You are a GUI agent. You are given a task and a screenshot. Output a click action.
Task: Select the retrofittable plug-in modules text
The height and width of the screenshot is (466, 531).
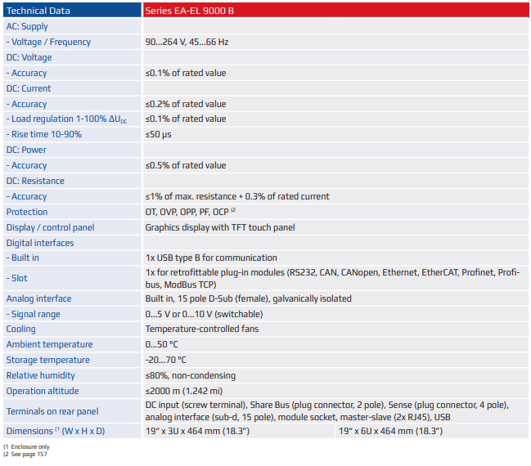point(332,279)
